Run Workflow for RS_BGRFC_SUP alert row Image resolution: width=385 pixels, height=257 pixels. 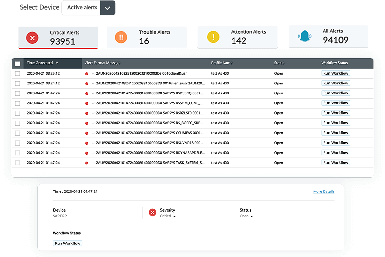(336, 123)
